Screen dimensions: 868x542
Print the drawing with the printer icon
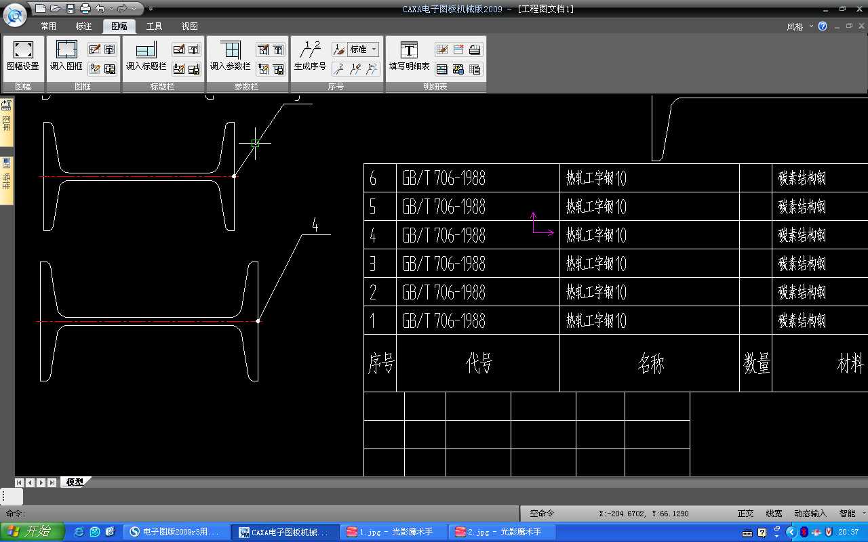85,9
